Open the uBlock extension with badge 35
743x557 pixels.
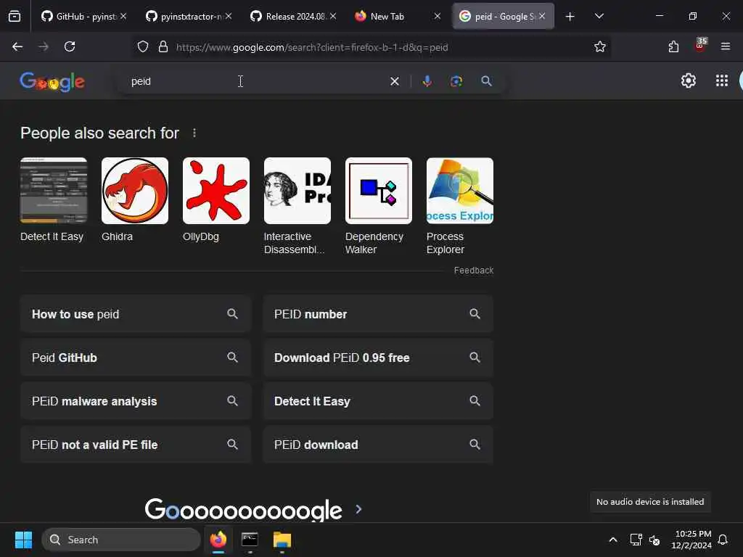700,46
